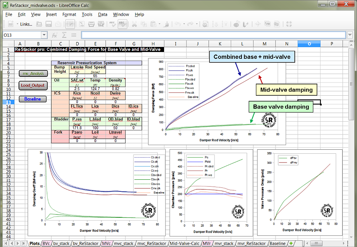Click the Export as PDF icon

[82, 24]
